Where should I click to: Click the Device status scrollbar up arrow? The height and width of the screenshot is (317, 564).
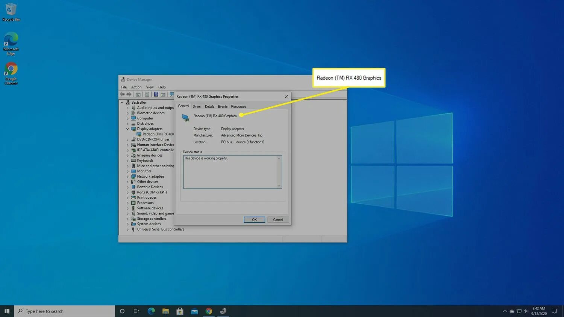pyautogui.click(x=279, y=158)
